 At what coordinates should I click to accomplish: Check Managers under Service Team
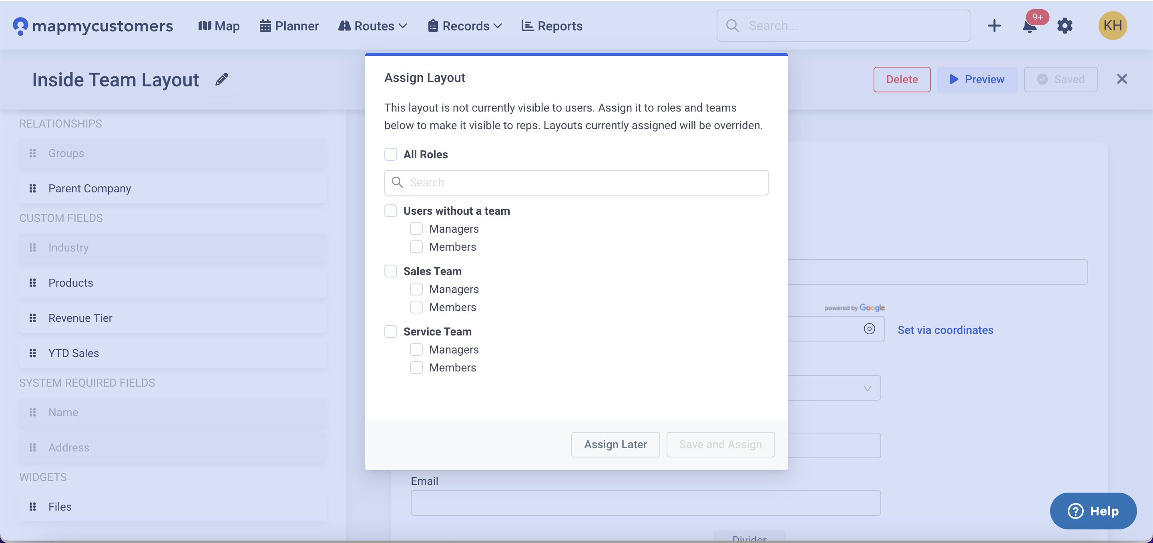pyautogui.click(x=416, y=349)
